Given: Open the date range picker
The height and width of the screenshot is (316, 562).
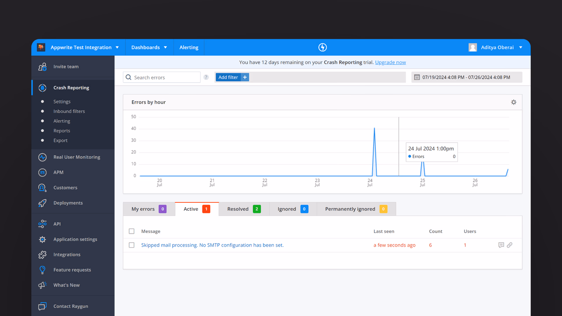Looking at the screenshot, I should click(x=467, y=77).
